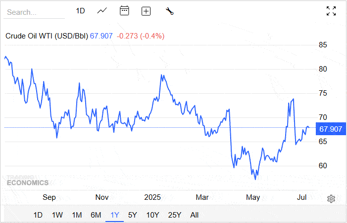Switch to the 6M time range
The width and height of the screenshot is (347, 223).
point(96,215)
